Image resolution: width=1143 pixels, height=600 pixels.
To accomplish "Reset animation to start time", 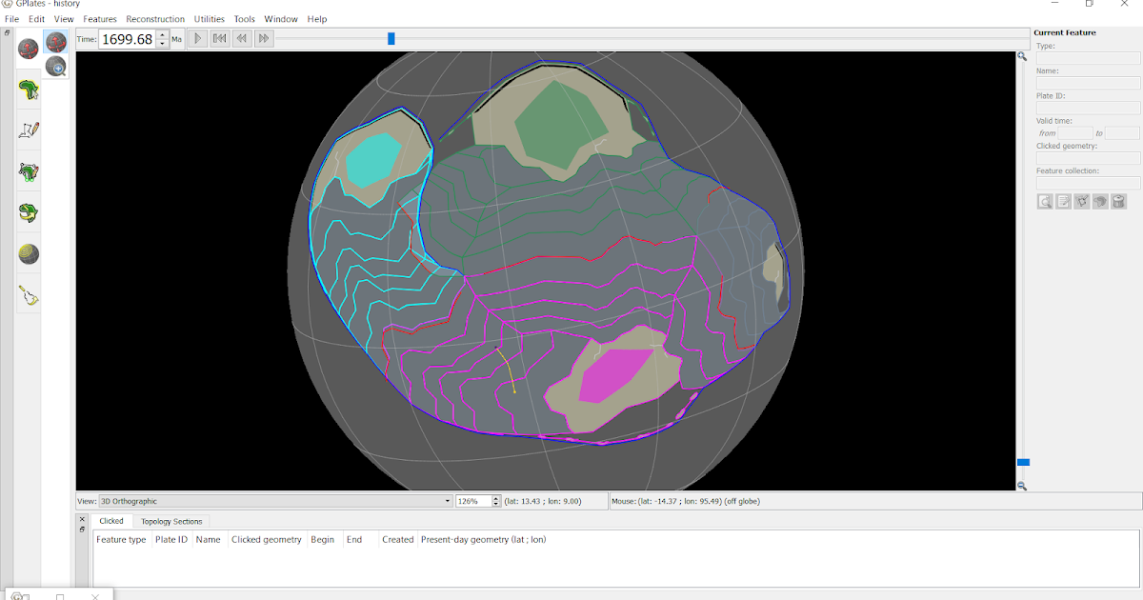I will point(219,38).
